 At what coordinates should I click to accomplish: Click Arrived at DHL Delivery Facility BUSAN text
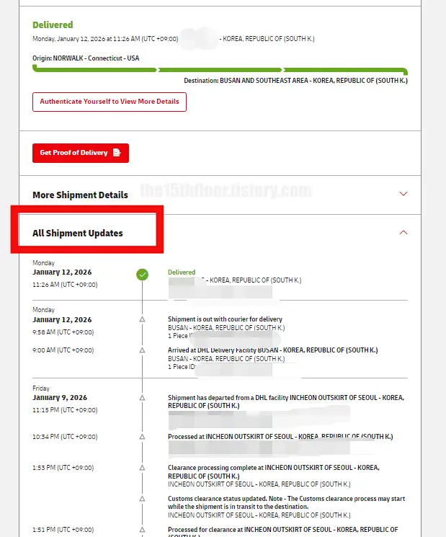click(273, 350)
